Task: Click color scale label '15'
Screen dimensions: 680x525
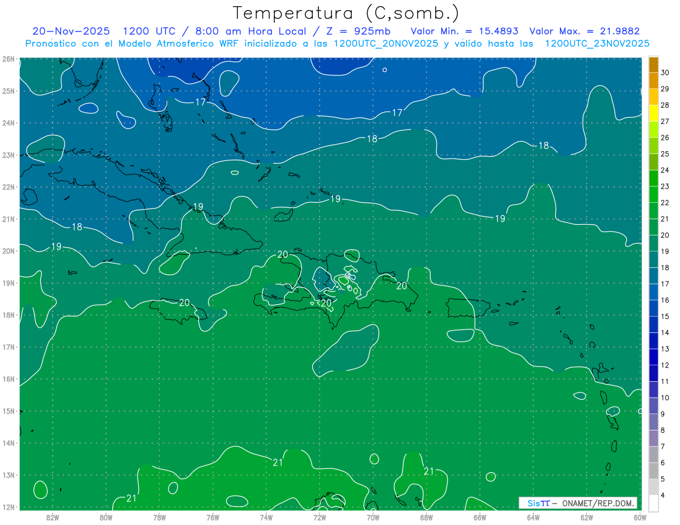Action: click(x=665, y=317)
